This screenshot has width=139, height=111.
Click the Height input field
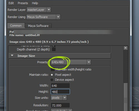click(x=60, y=92)
